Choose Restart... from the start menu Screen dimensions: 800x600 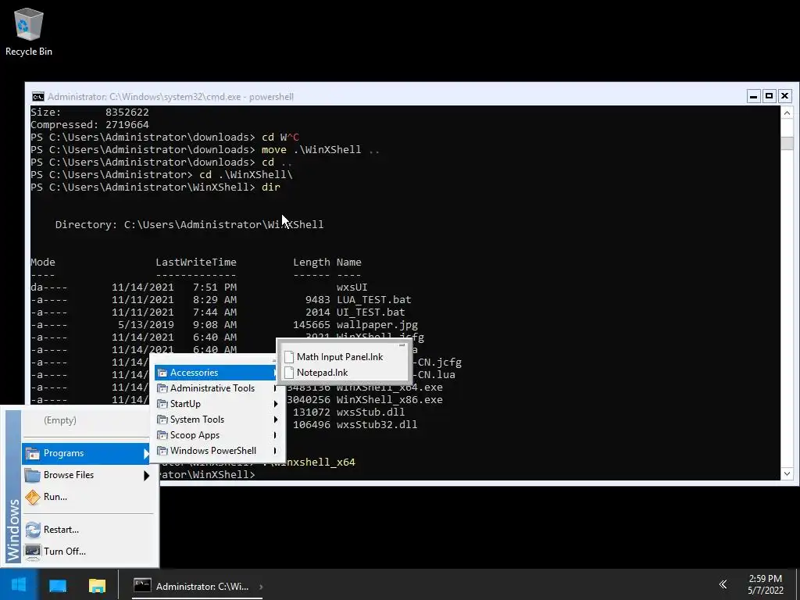(87, 530)
